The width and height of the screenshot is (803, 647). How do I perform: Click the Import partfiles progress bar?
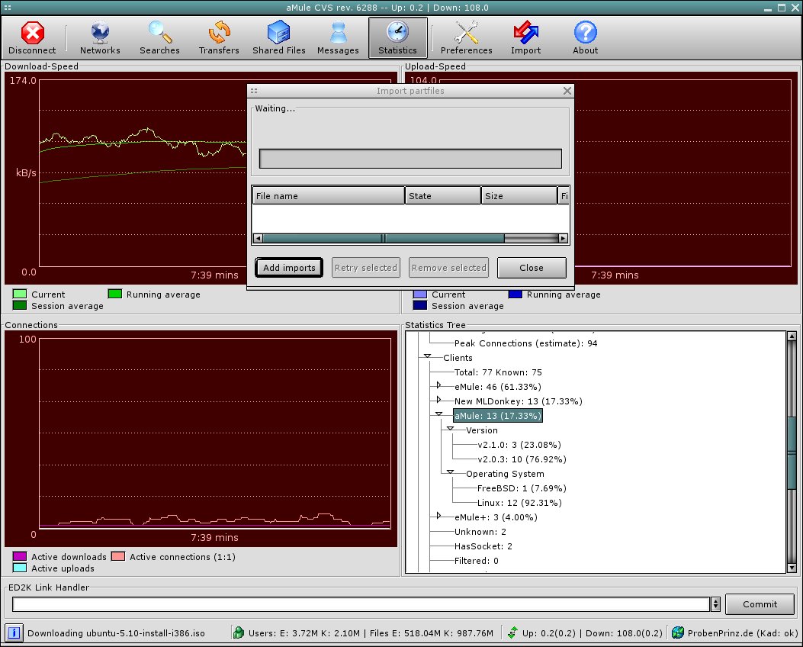tap(410, 159)
